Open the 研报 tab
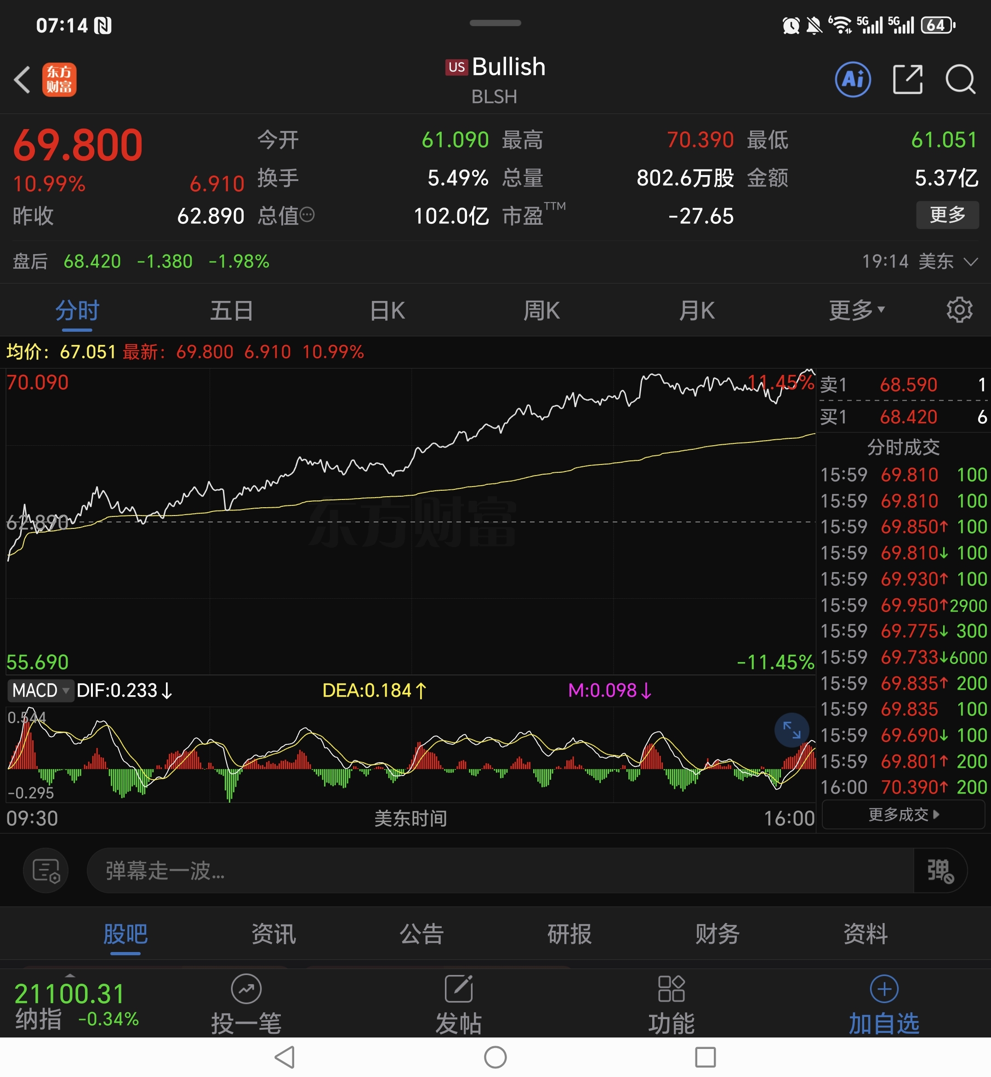This screenshot has width=991, height=1077. [x=570, y=934]
